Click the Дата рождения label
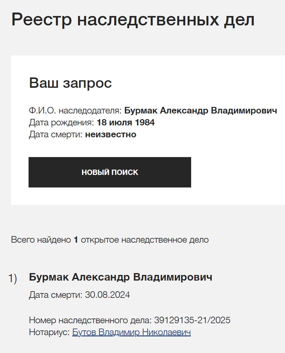Image resolution: width=285 pixels, height=353 pixels. (62, 123)
